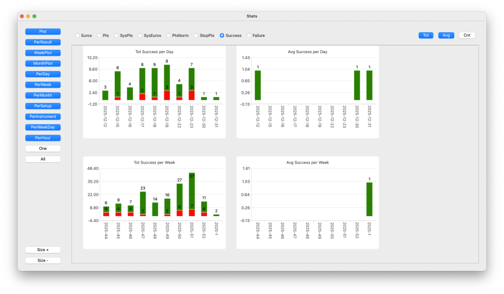This screenshot has height=294, width=504.
Task: Toggle the Tot charts button
Action: click(426, 35)
